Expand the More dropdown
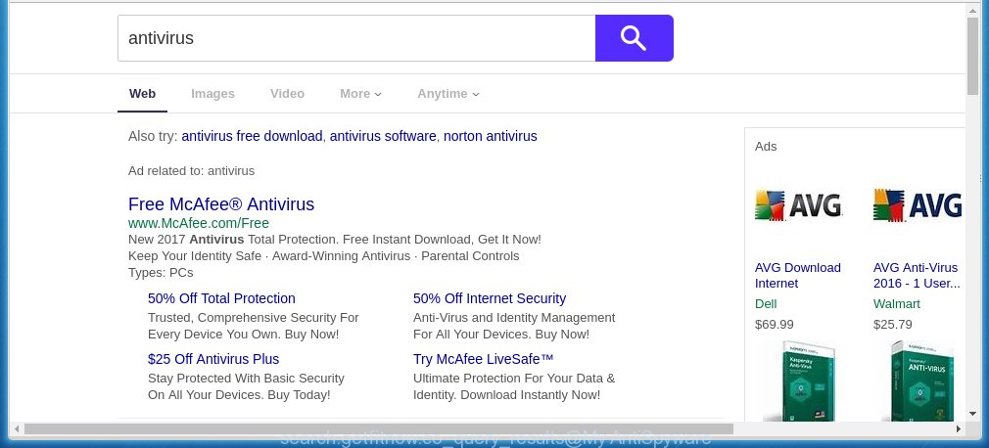The height and width of the screenshot is (448, 989). pyautogui.click(x=360, y=94)
